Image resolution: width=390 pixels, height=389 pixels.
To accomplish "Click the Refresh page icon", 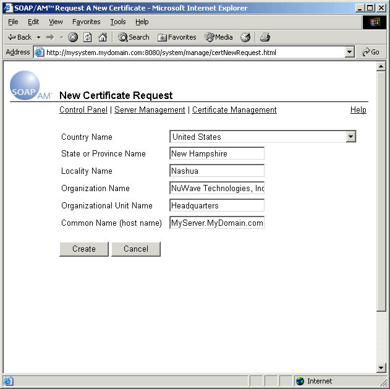I will pos(88,37).
